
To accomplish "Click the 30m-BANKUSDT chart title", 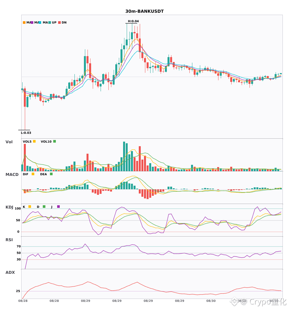I will click(x=145, y=11).
